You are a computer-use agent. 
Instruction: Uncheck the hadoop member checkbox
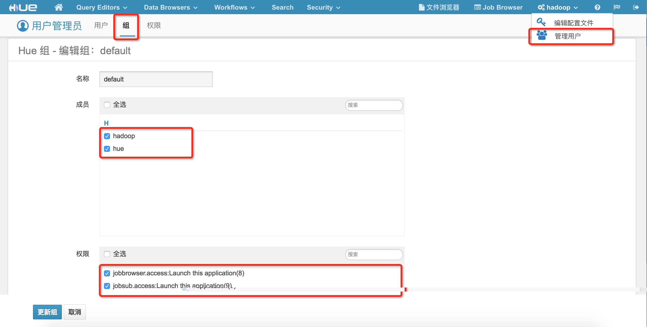(107, 136)
